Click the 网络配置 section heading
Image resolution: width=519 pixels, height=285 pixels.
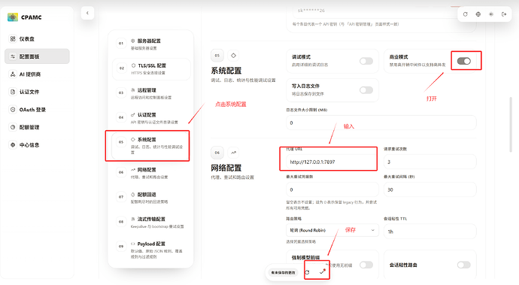point(226,168)
